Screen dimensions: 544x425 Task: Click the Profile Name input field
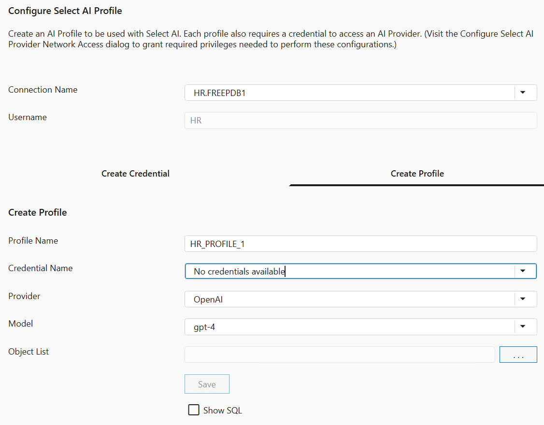click(x=338, y=244)
